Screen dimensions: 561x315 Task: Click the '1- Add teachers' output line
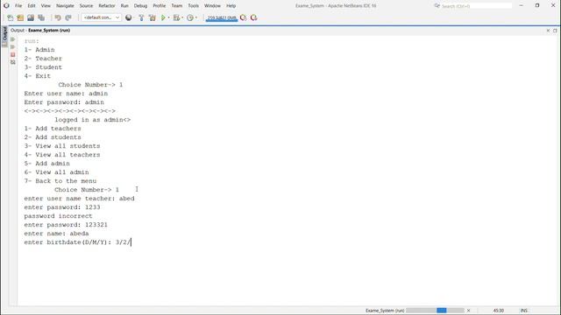53,129
